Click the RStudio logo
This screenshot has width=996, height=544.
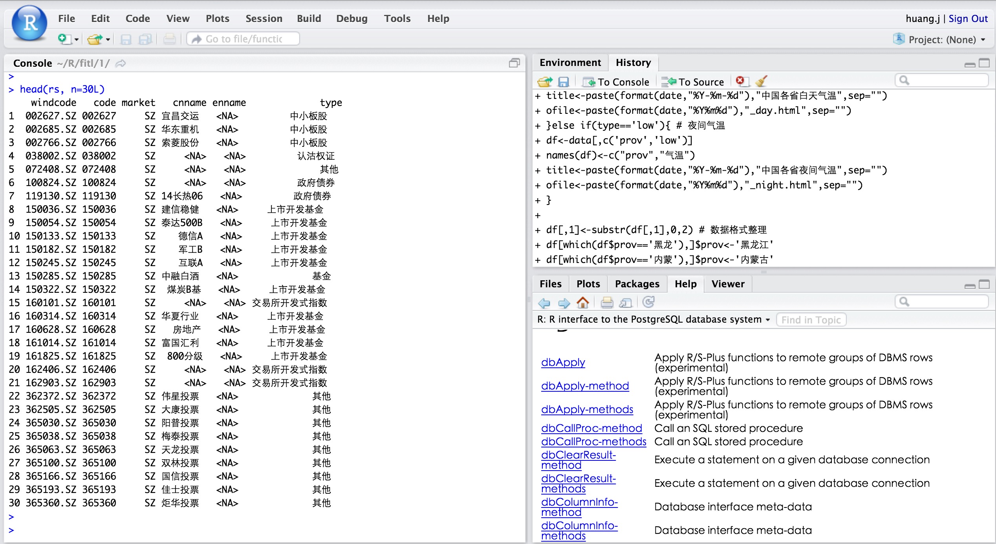pos(29,23)
